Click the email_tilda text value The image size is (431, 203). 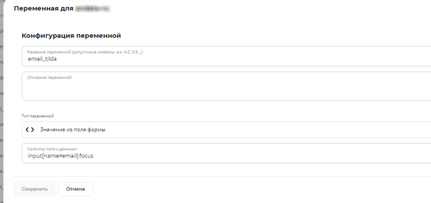[42, 59]
